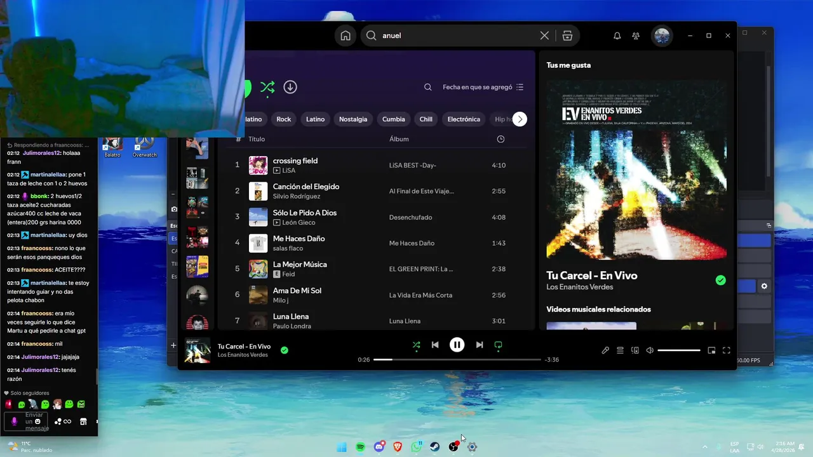Open WhatsApp from the taskbar
Image resolution: width=813 pixels, height=457 pixels.
click(417, 447)
